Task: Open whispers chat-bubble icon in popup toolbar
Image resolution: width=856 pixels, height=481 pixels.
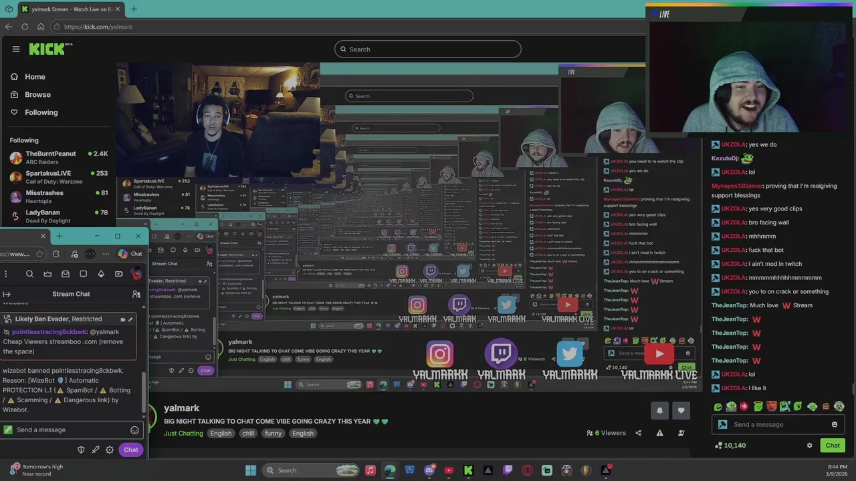Action: click(x=83, y=274)
